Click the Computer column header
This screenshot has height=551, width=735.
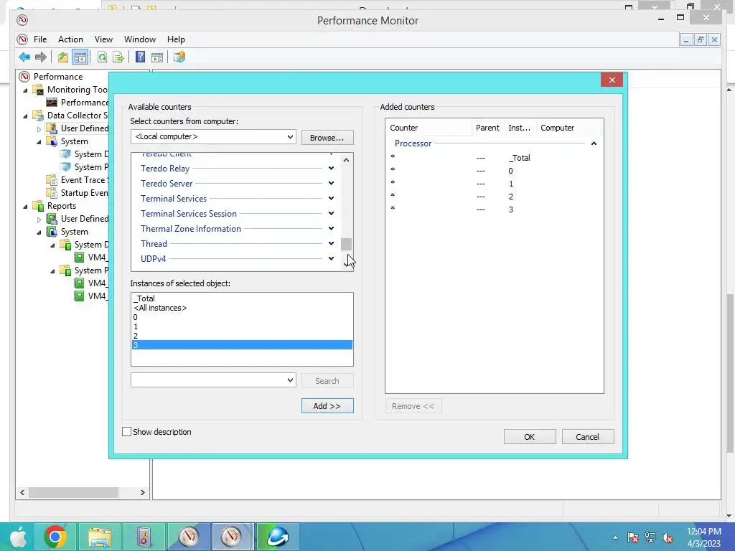569,128
